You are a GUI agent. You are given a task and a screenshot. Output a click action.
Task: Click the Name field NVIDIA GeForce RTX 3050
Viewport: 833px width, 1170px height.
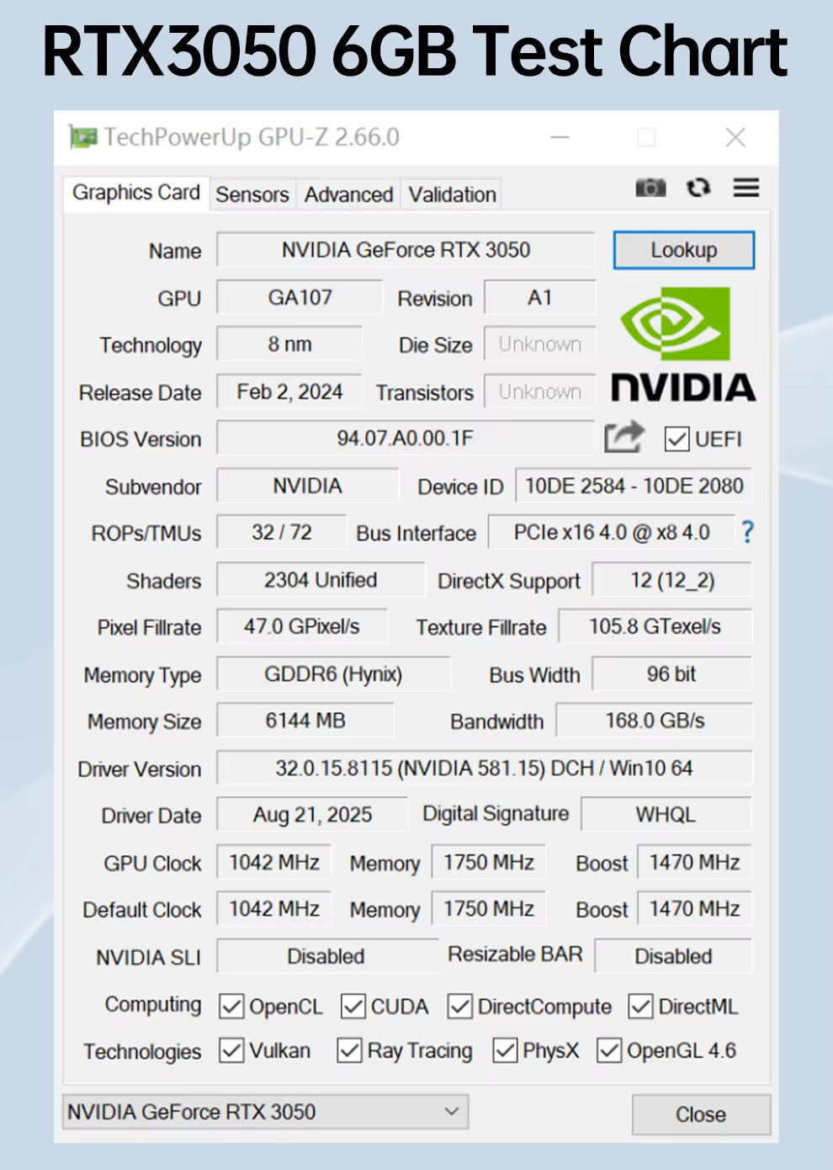pyautogui.click(x=406, y=250)
